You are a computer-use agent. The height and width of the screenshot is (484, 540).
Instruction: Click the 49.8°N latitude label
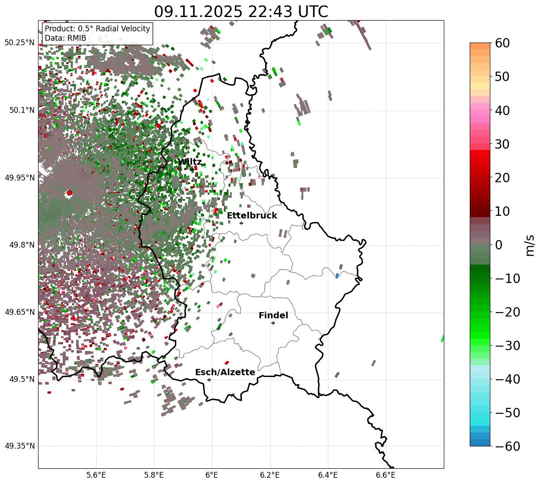pos(21,245)
